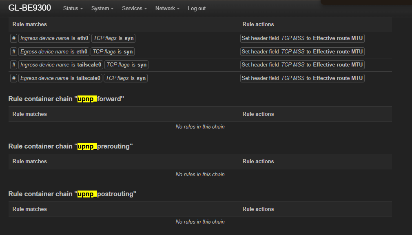Screen dimensions: 412x235
Task: Click the TCP MSS action for Ingress eth0
Action: [302, 38]
